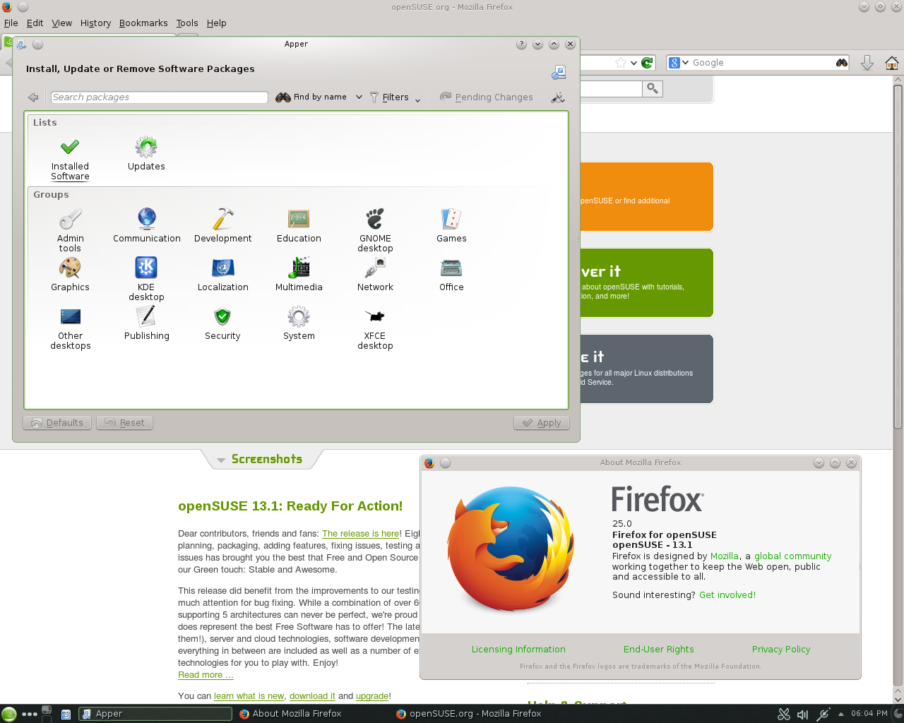Open the Admin tools group
This screenshot has height=723, width=904.
70,230
